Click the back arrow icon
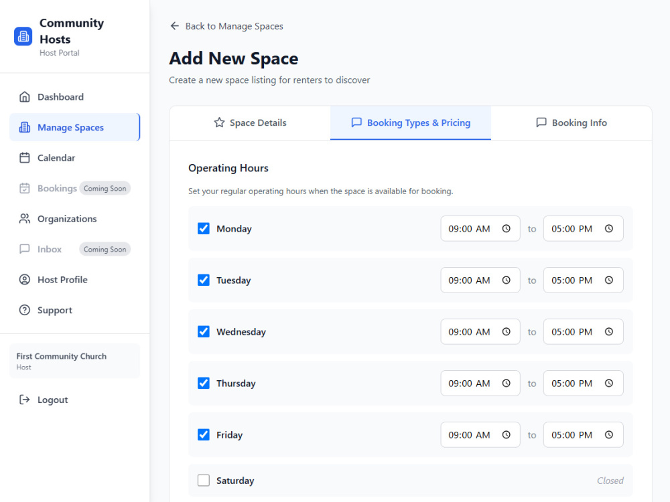The width and height of the screenshot is (670, 502). [174, 26]
